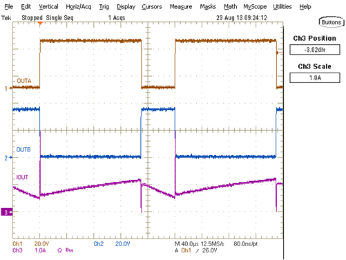Click the Ch1 20.0V scale readout
346x260 pixels.
coord(30,244)
